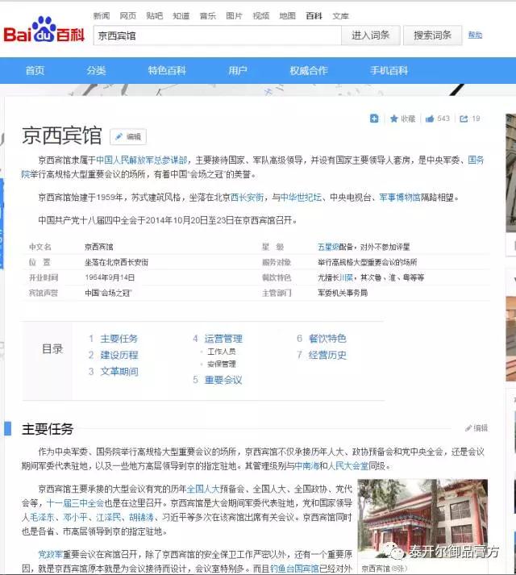This screenshot has height=575, width=516.
Task: Open the 江泽民 link
Action: tap(109, 517)
